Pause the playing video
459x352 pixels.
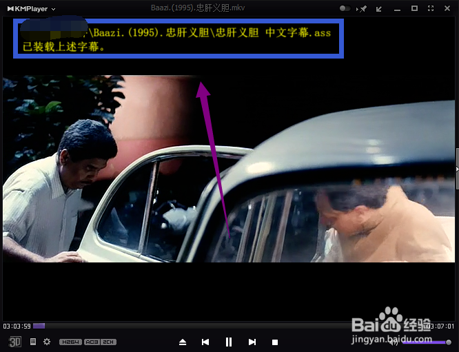[229, 342]
